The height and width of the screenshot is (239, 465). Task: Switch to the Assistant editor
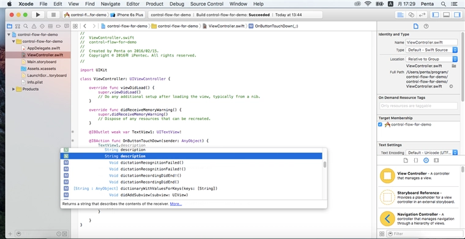pos(411,15)
